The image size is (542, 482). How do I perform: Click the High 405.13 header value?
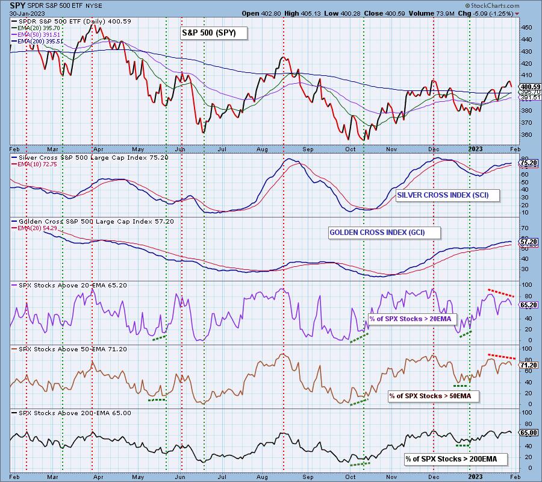tap(302, 13)
